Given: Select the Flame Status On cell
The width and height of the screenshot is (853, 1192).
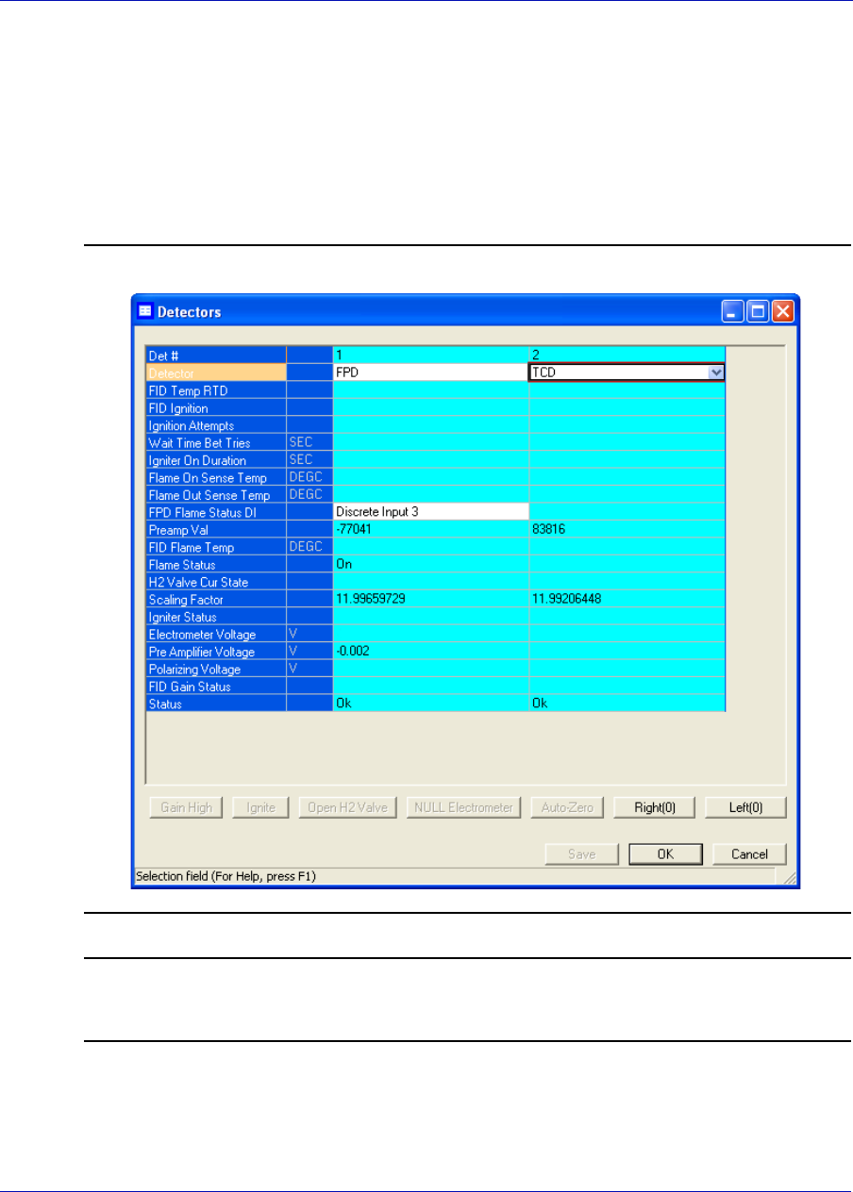Looking at the screenshot, I should (430, 564).
